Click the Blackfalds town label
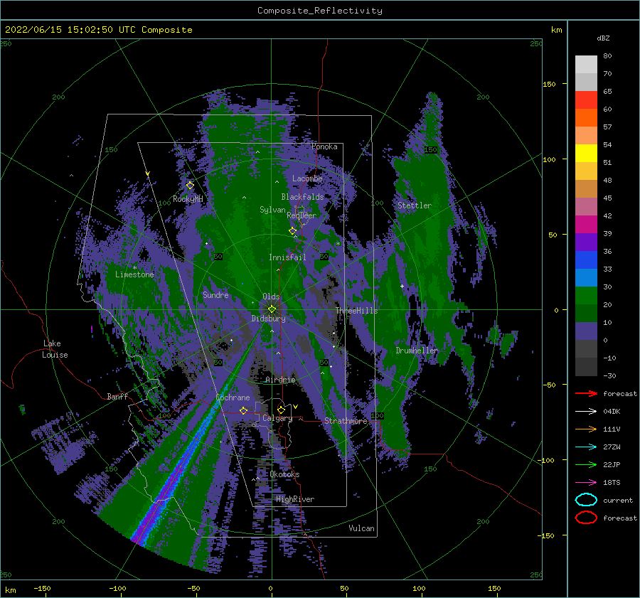This screenshot has height=598, width=640. [x=302, y=197]
